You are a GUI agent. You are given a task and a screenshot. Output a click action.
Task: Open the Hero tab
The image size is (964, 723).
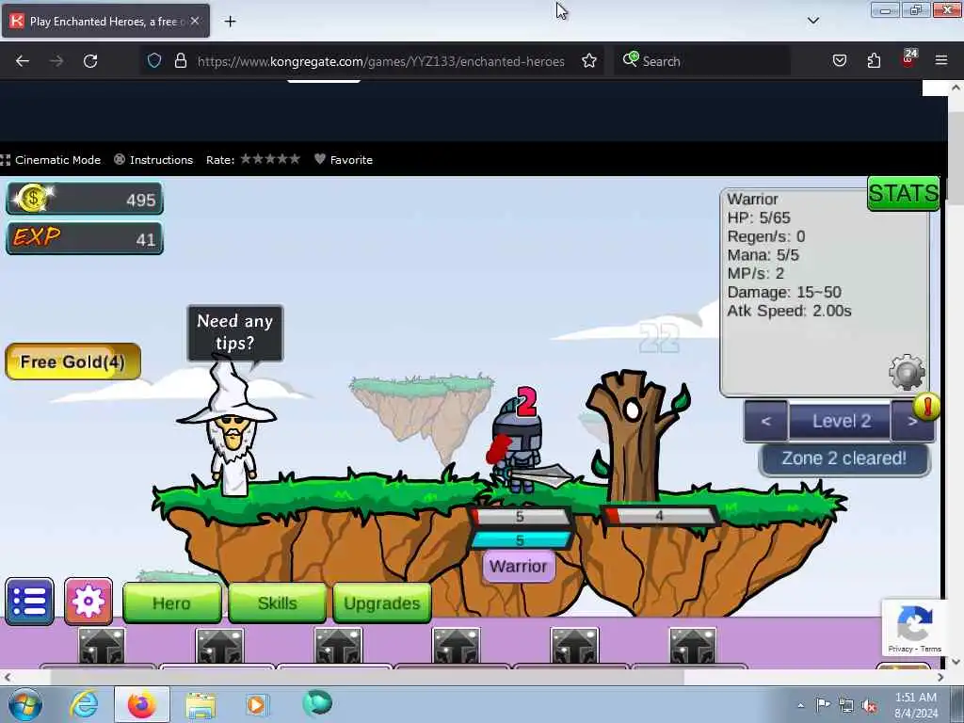pyautogui.click(x=172, y=603)
